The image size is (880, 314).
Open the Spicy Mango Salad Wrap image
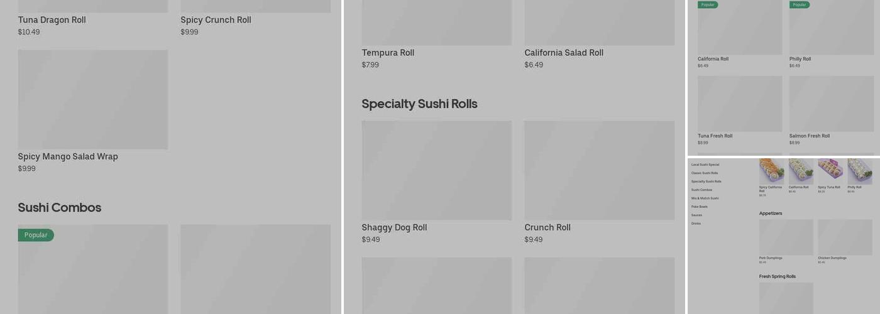(92, 99)
